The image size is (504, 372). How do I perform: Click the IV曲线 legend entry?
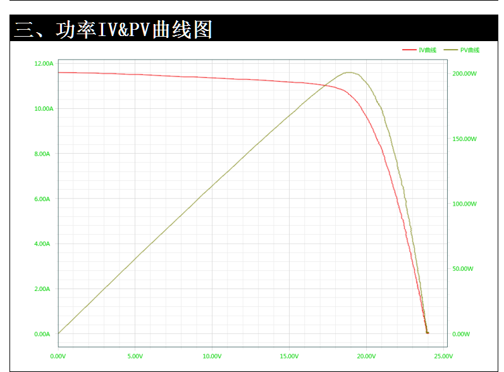point(419,50)
